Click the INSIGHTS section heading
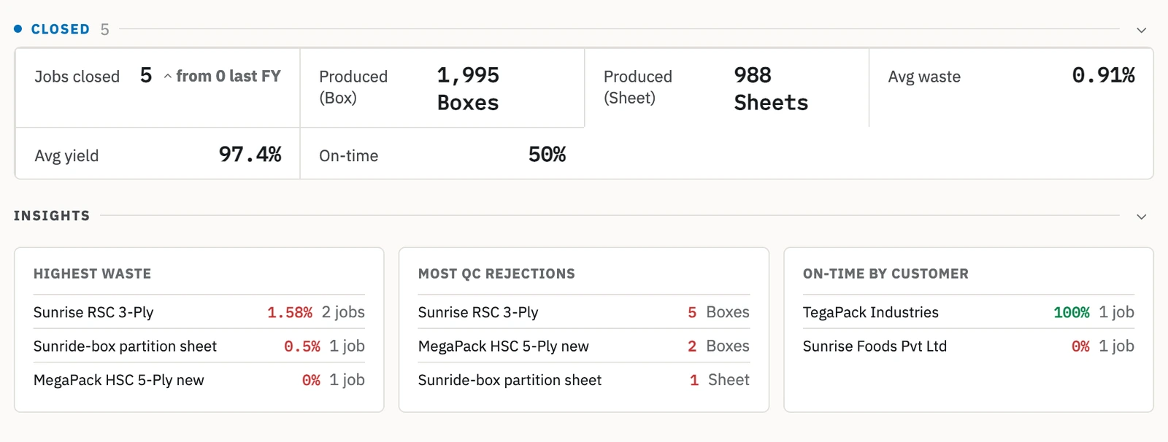 (52, 216)
